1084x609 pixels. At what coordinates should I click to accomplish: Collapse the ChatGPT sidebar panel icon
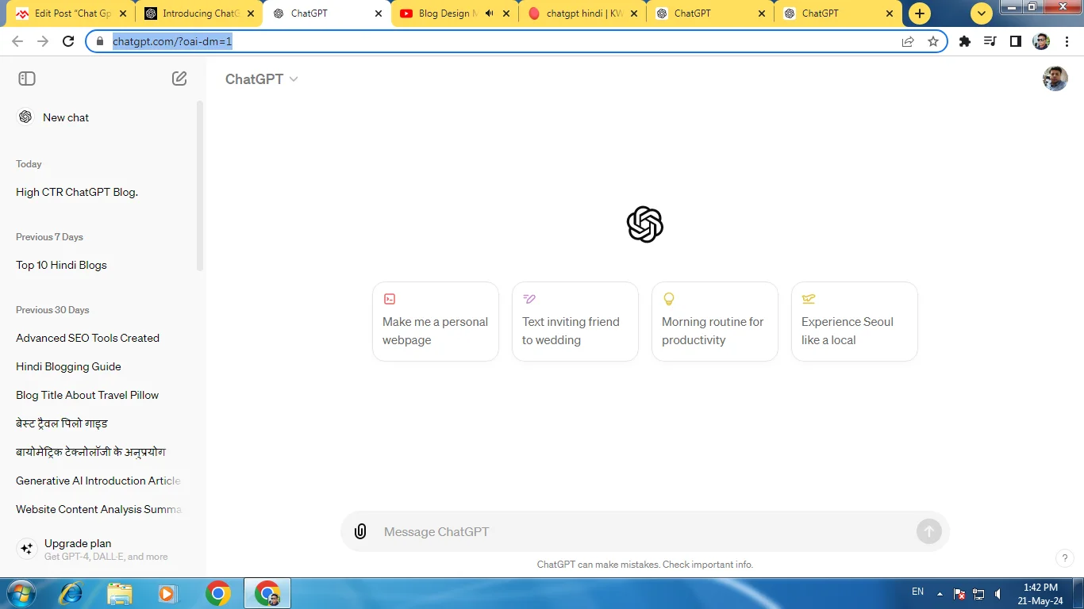tap(27, 79)
